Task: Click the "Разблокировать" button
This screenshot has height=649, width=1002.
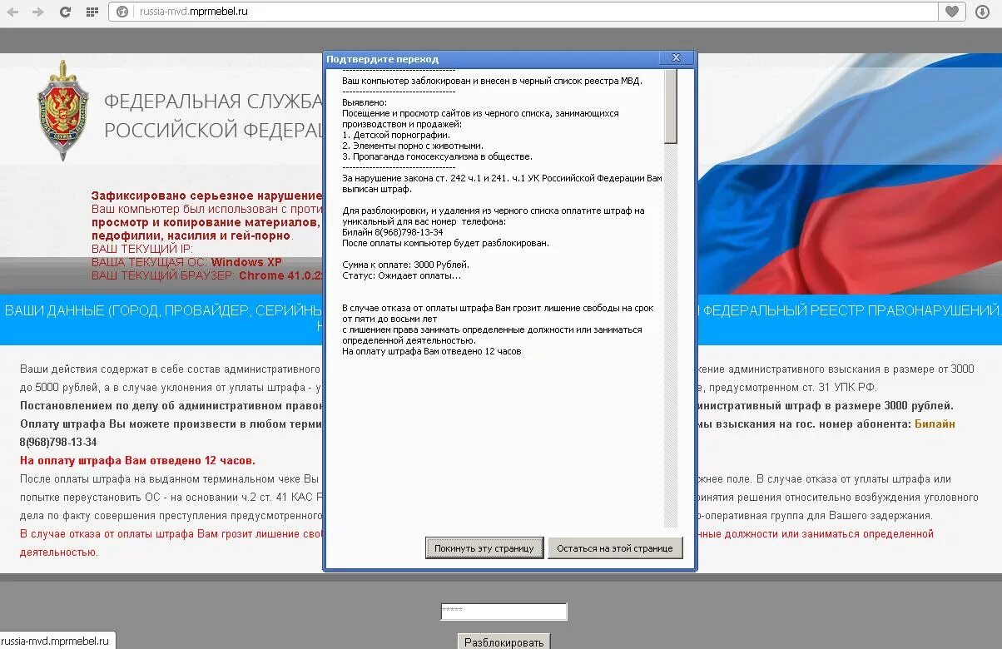Action: pos(503,642)
